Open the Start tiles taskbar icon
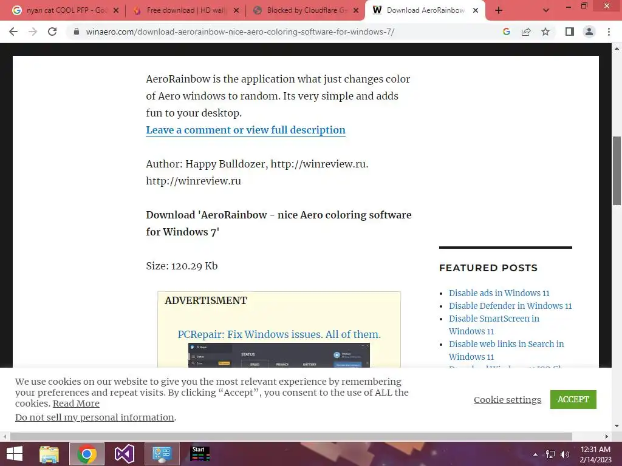 point(200,454)
